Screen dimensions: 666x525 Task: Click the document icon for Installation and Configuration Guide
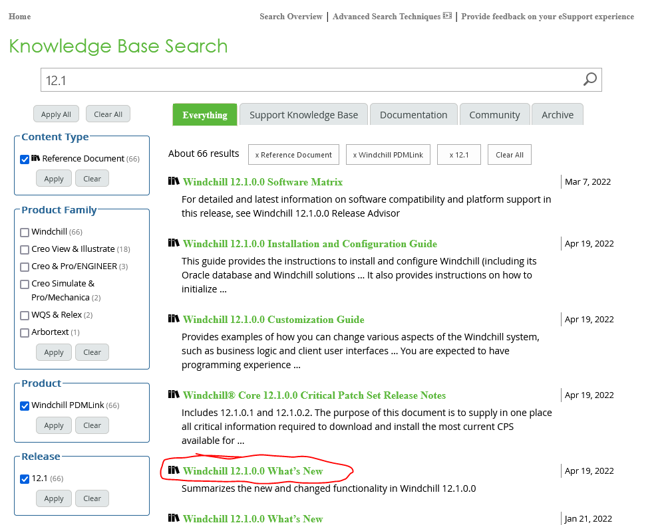[174, 243]
